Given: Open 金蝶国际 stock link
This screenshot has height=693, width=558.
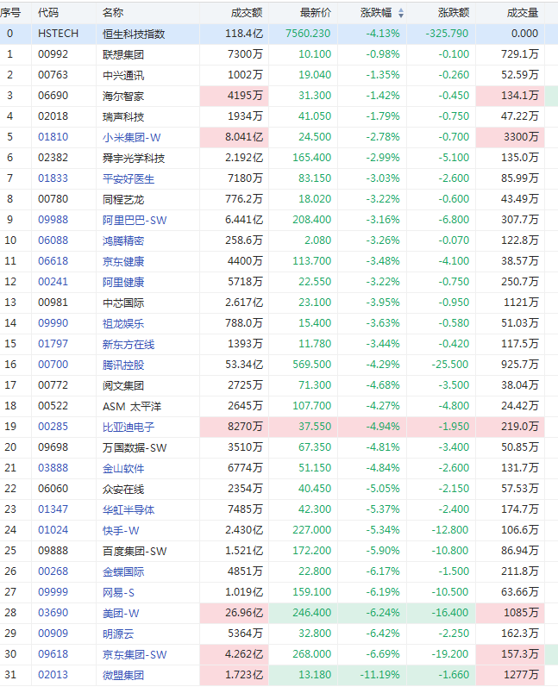Looking at the screenshot, I should click(x=123, y=572).
